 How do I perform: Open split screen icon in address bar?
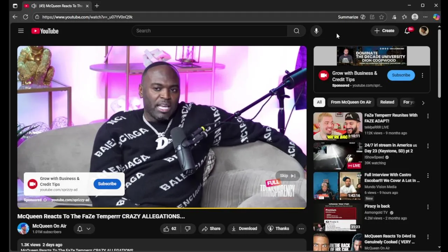click(372, 17)
